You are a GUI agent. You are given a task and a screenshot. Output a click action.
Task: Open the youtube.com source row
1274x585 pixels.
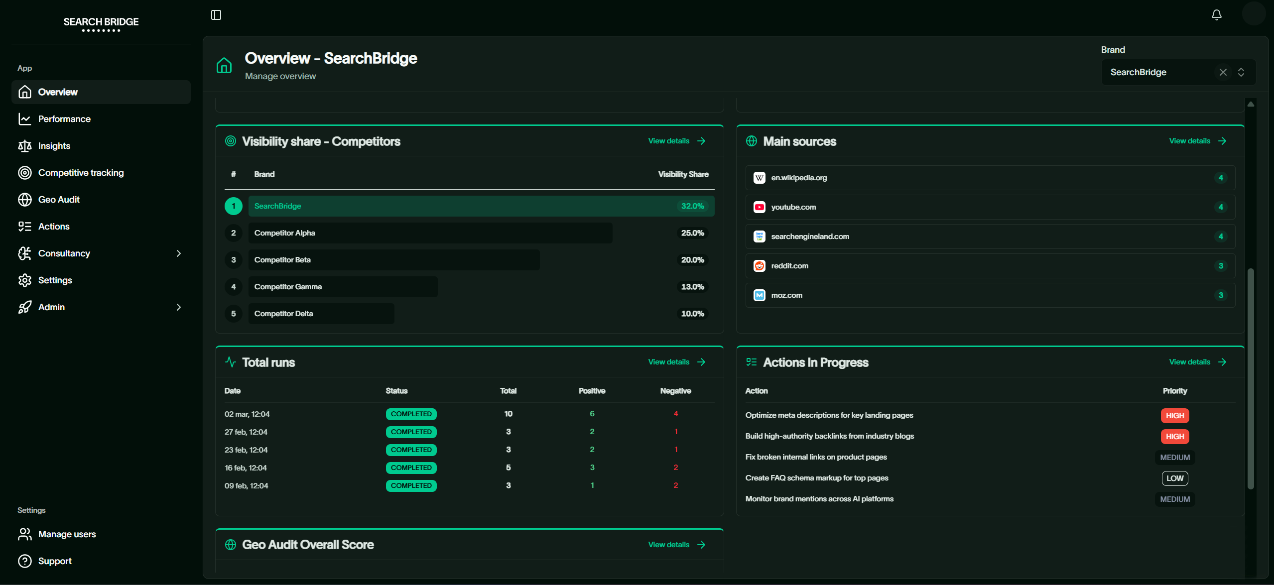[x=990, y=207]
